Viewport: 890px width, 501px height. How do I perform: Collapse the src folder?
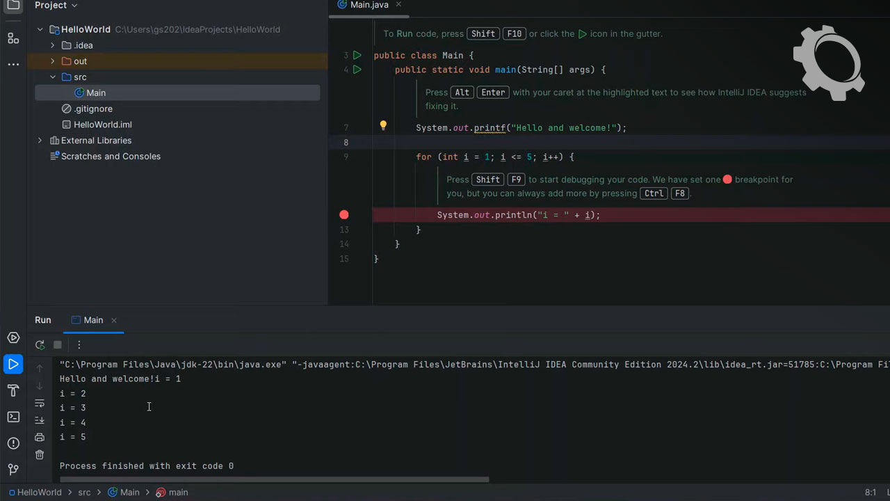point(52,77)
